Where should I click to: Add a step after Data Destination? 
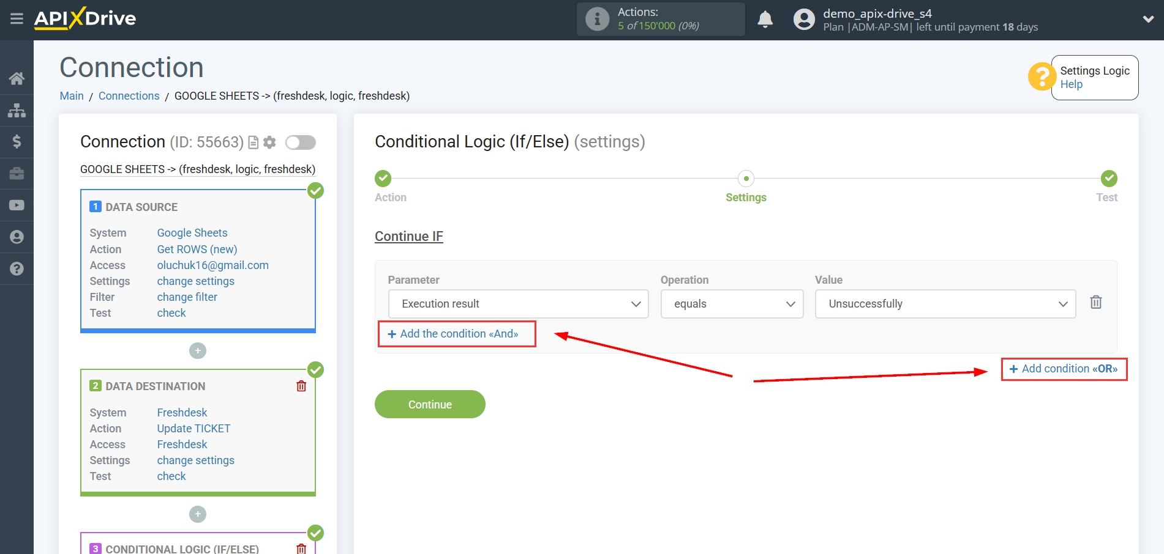click(198, 514)
